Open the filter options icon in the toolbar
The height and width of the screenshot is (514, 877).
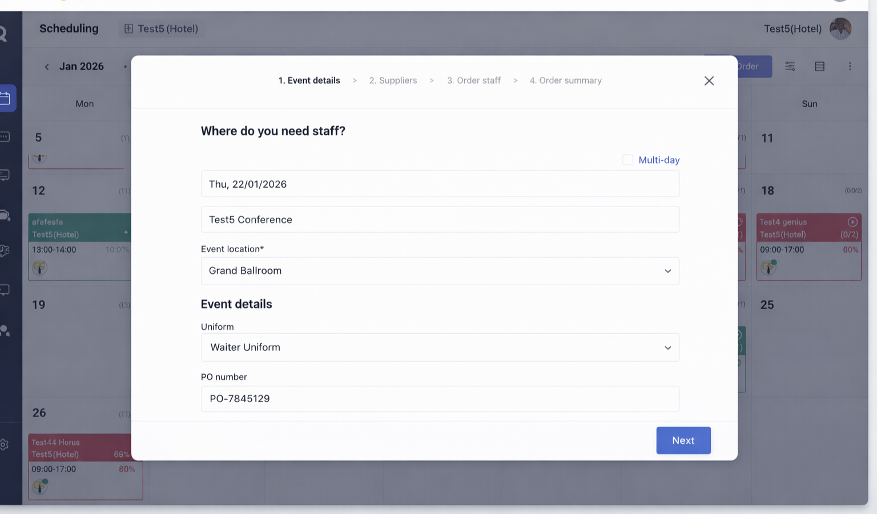point(790,66)
